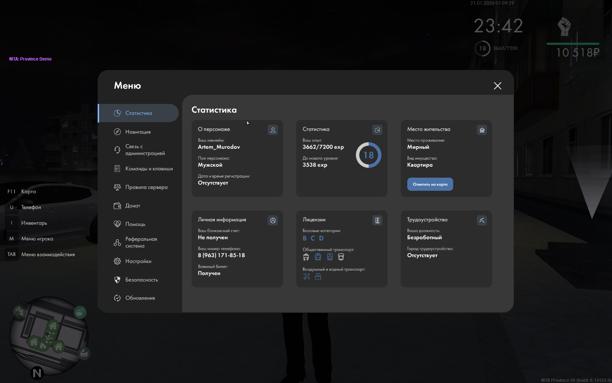Click the level 18 progress ring
The width and height of the screenshot is (612, 383).
[x=368, y=155]
